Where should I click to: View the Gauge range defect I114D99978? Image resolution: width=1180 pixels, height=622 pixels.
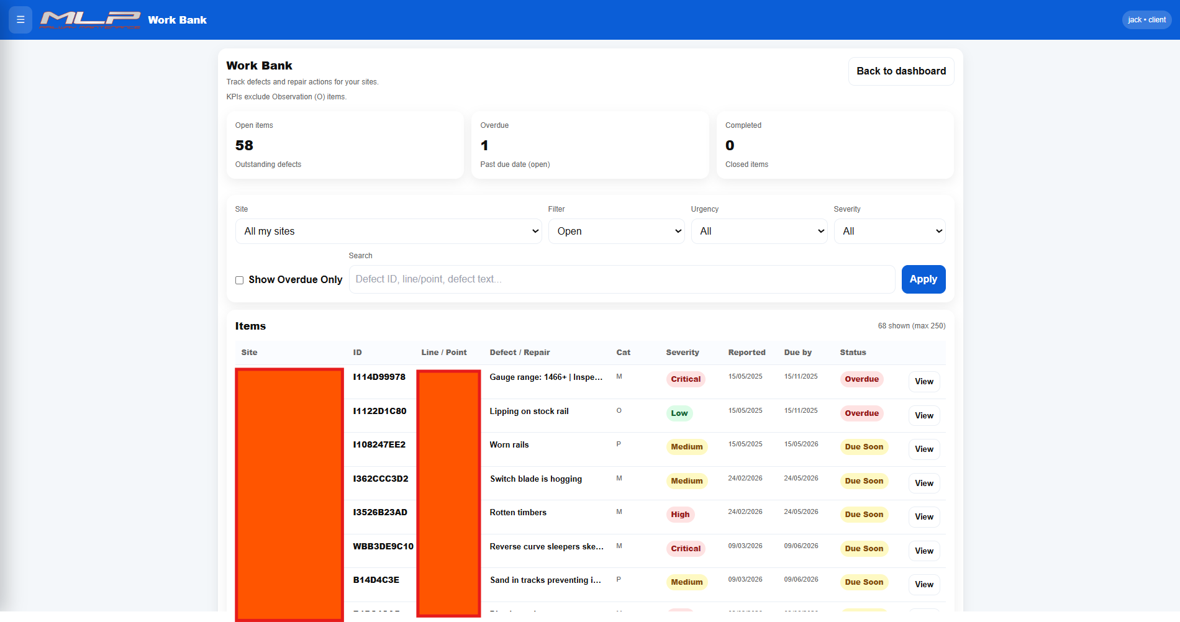tap(924, 381)
